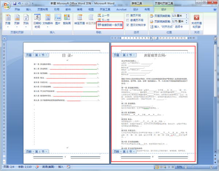Insert 对齐方式 alignment tab
219x171 pixels.
point(166,27)
